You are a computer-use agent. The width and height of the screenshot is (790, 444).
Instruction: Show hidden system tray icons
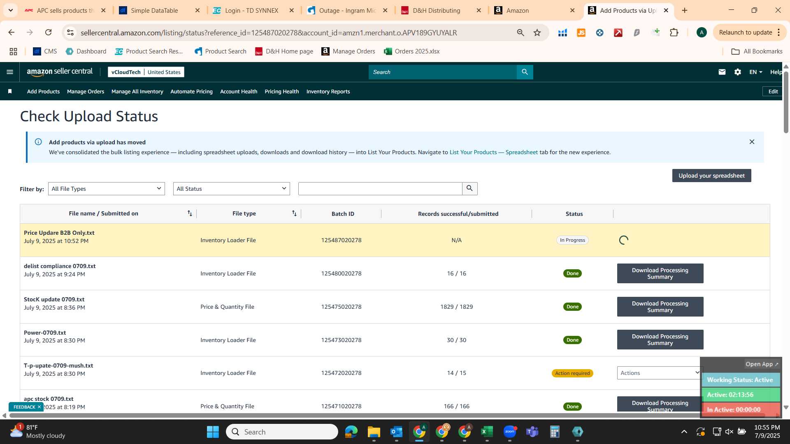point(684,432)
